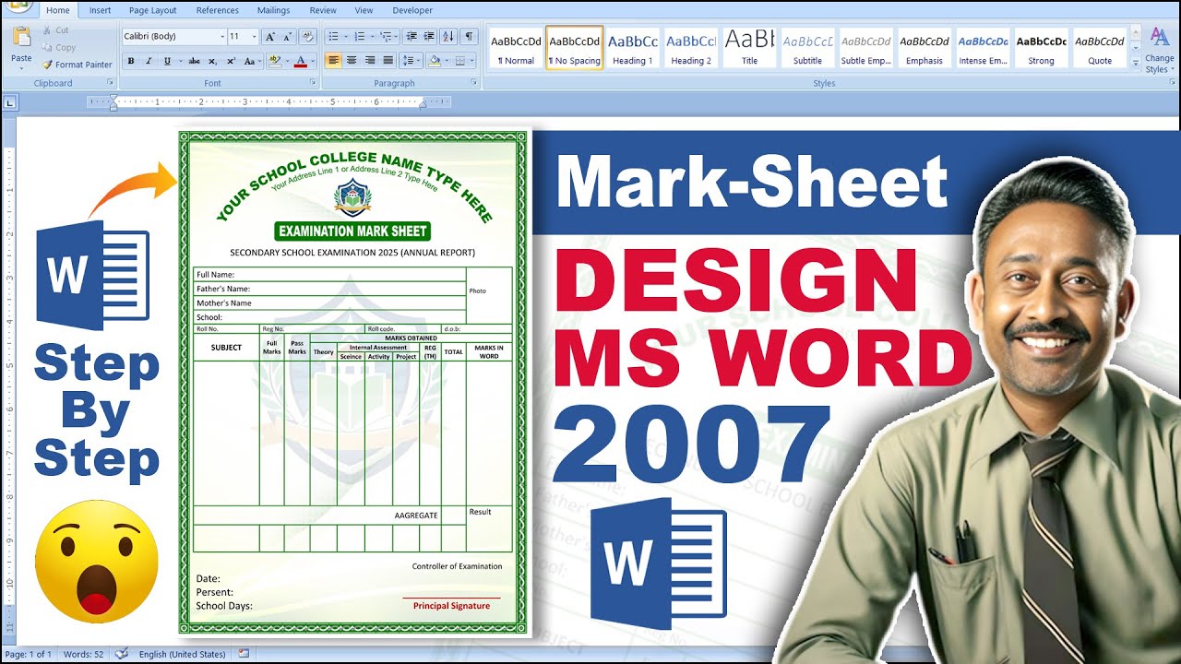Apply the Normal style
Screen dimensions: 1181x664
click(517, 48)
